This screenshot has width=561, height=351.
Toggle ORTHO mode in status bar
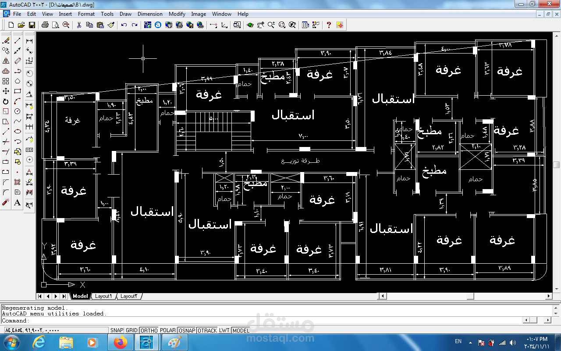click(x=149, y=330)
